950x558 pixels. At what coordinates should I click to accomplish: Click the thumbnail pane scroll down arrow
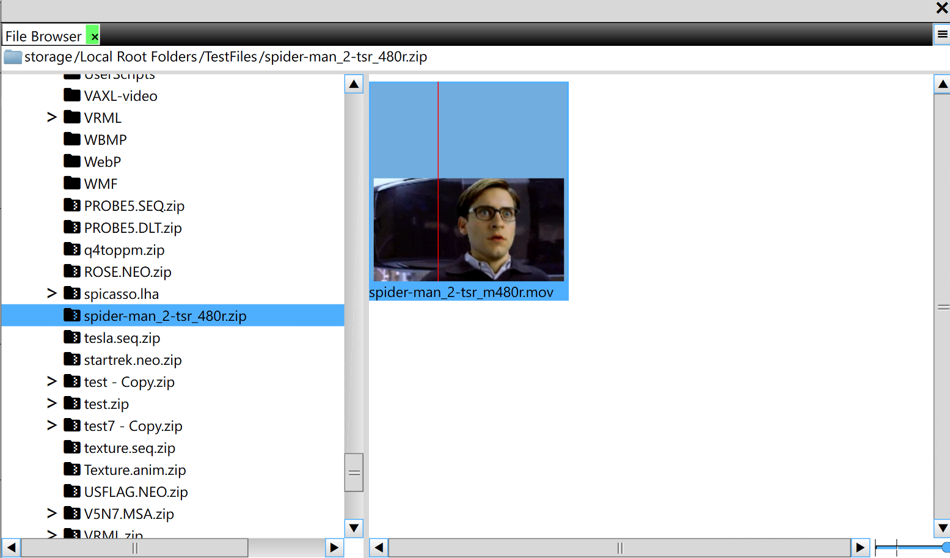943,527
